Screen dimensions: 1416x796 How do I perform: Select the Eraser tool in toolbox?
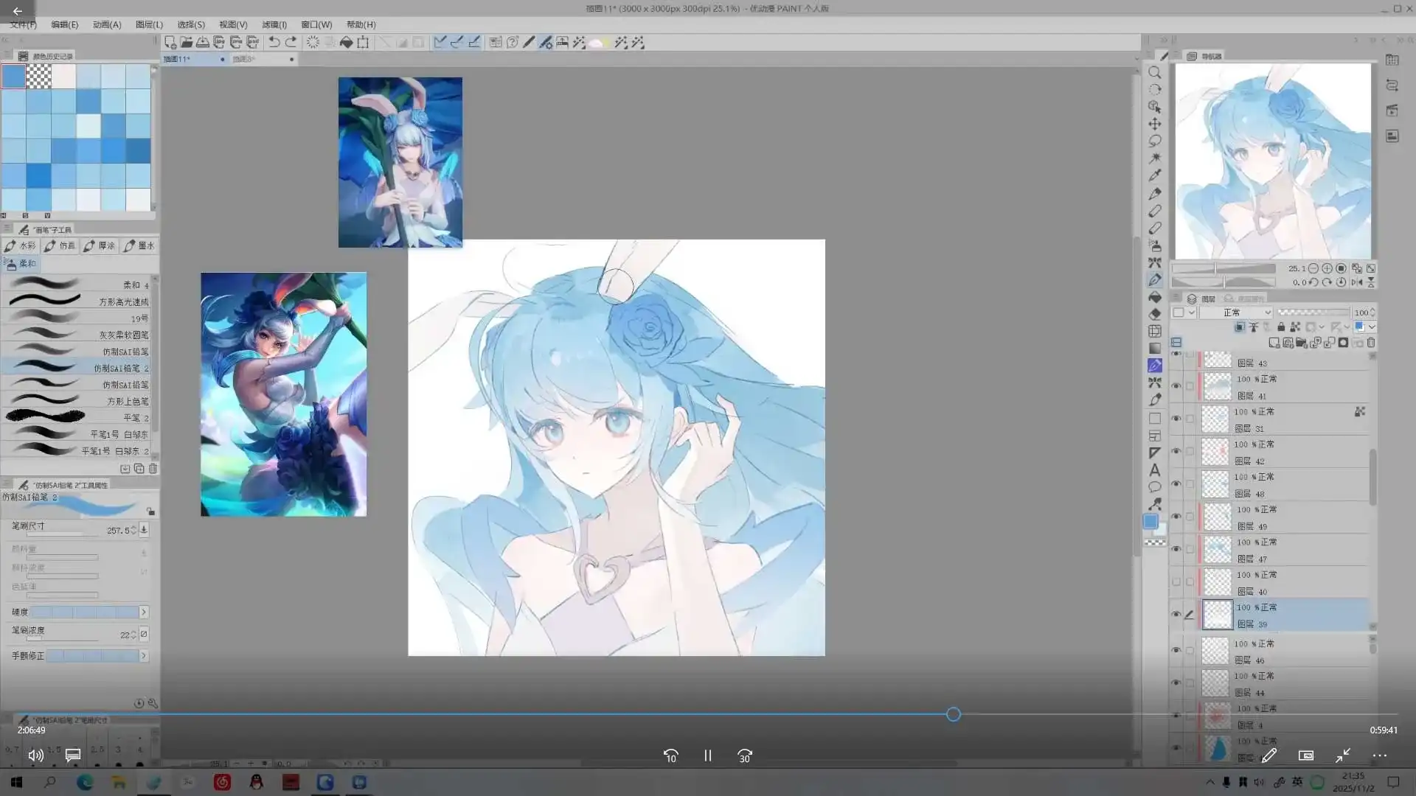click(1155, 314)
